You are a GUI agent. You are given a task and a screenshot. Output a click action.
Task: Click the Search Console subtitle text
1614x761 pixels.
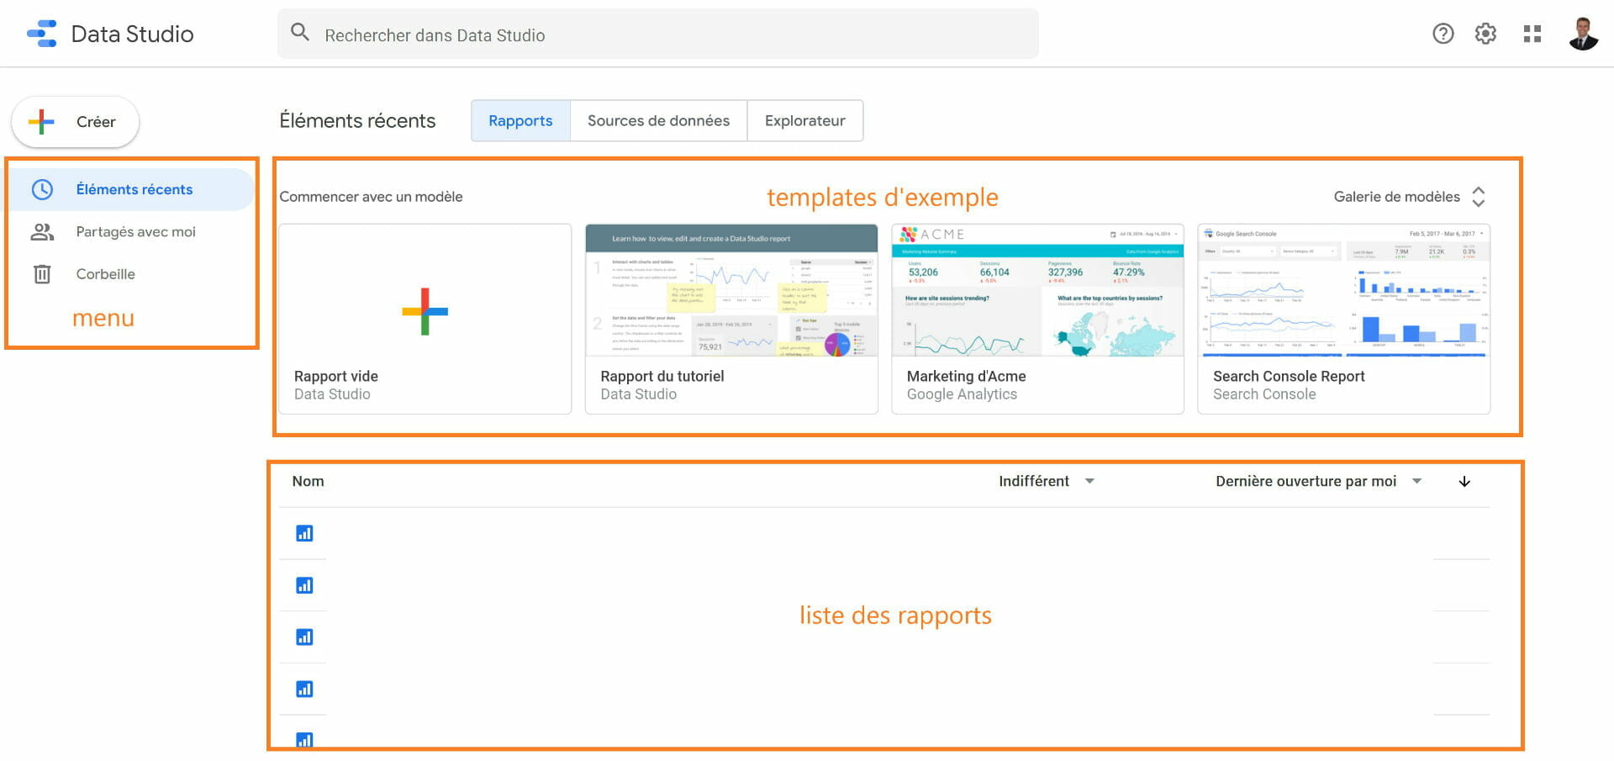click(1264, 394)
